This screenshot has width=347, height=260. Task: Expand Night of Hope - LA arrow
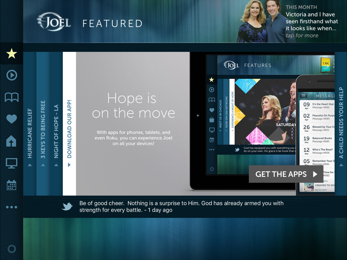tap(56, 165)
